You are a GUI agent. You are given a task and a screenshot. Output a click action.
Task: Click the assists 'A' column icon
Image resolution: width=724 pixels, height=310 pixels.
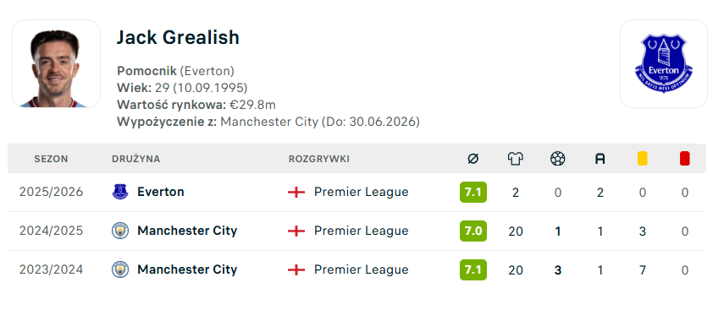tap(600, 159)
